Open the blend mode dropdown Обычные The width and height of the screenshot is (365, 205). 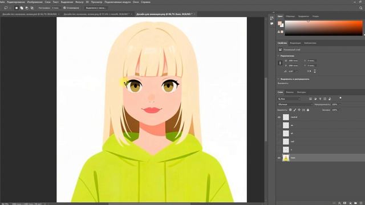[x=295, y=104]
